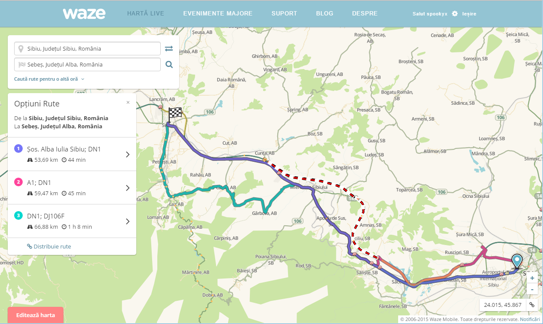
Task: Click '59,47 km' distance text
Action: coord(46,193)
